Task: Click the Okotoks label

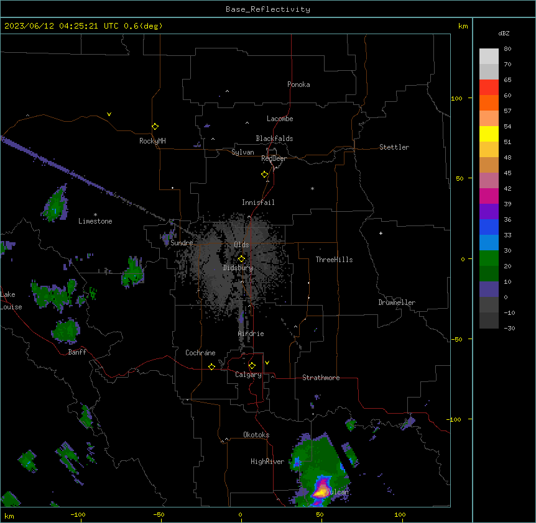Action: point(256,435)
